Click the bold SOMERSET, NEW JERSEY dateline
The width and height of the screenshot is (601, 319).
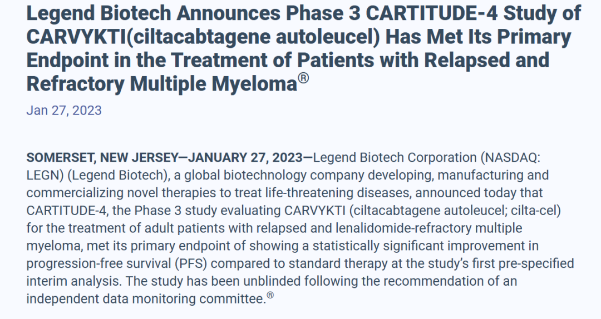coord(102,158)
